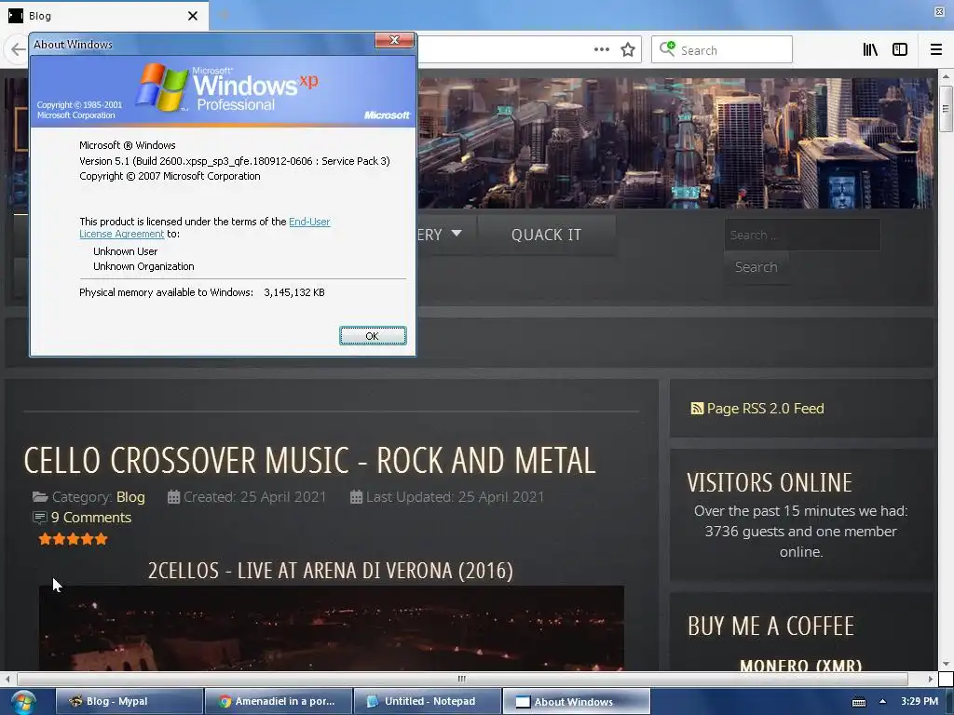Select About Windows taskbar item
This screenshot has height=715, width=954.
pyautogui.click(x=576, y=701)
